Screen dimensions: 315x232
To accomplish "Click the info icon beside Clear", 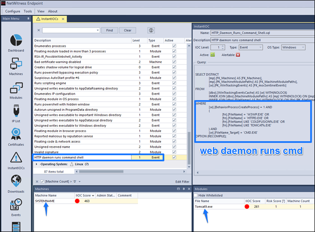I will pyautogui.click(x=151, y=30).
